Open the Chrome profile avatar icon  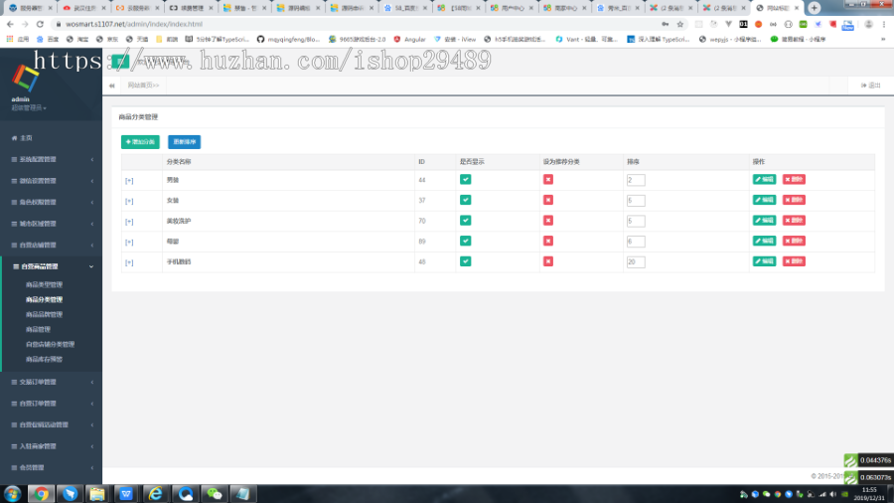868,24
